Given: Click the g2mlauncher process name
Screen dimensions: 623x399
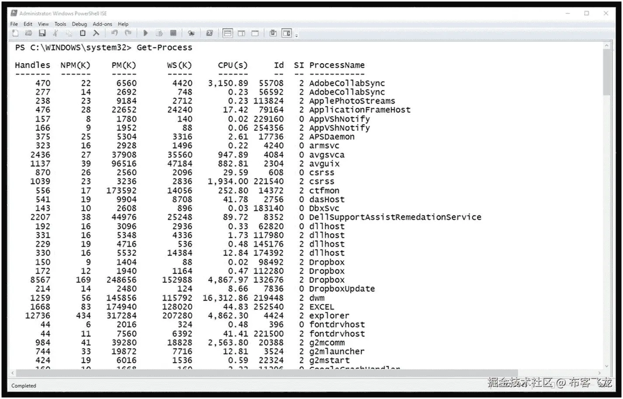Looking at the screenshot, I should [337, 351].
